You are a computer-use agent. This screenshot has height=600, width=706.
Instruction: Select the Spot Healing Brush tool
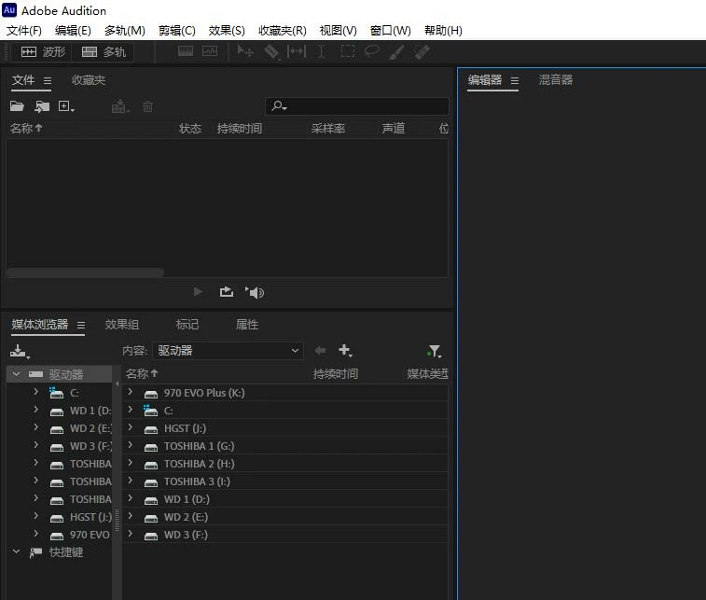[x=422, y=52]
